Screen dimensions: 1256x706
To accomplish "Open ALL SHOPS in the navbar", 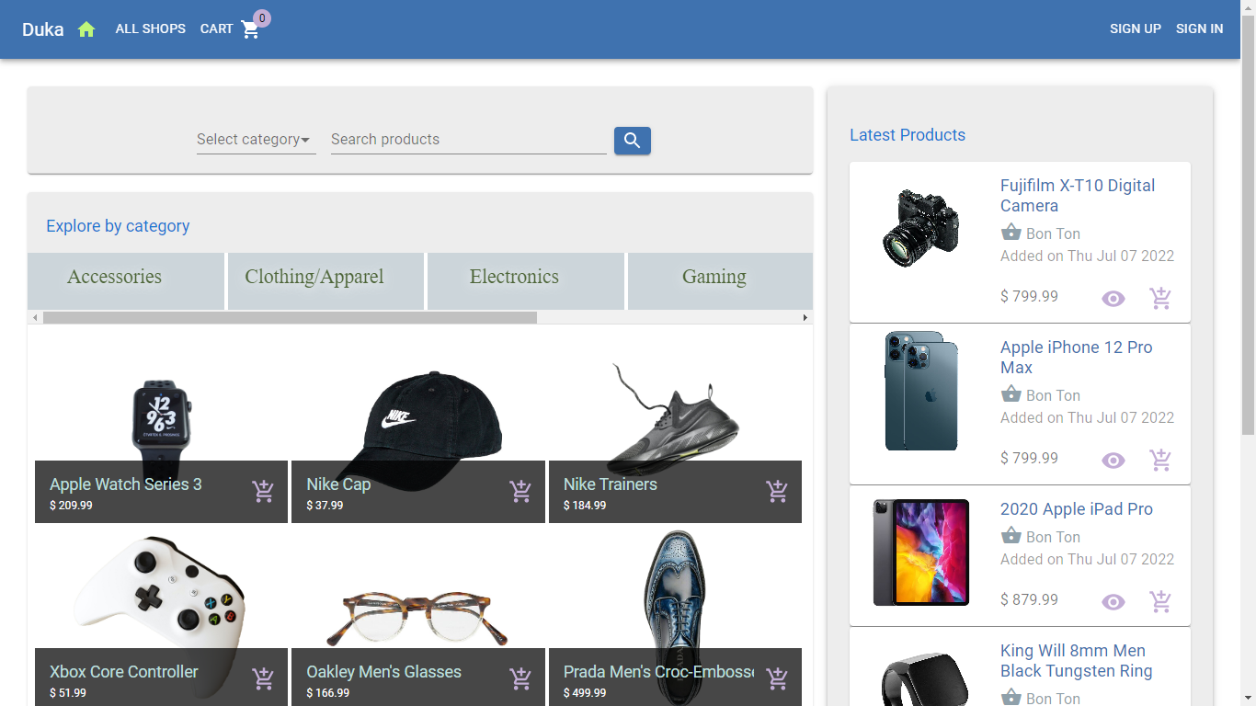I will [151, 29].
